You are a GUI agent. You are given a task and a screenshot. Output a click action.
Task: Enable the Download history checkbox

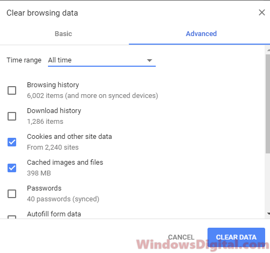(x=12, y=116)
